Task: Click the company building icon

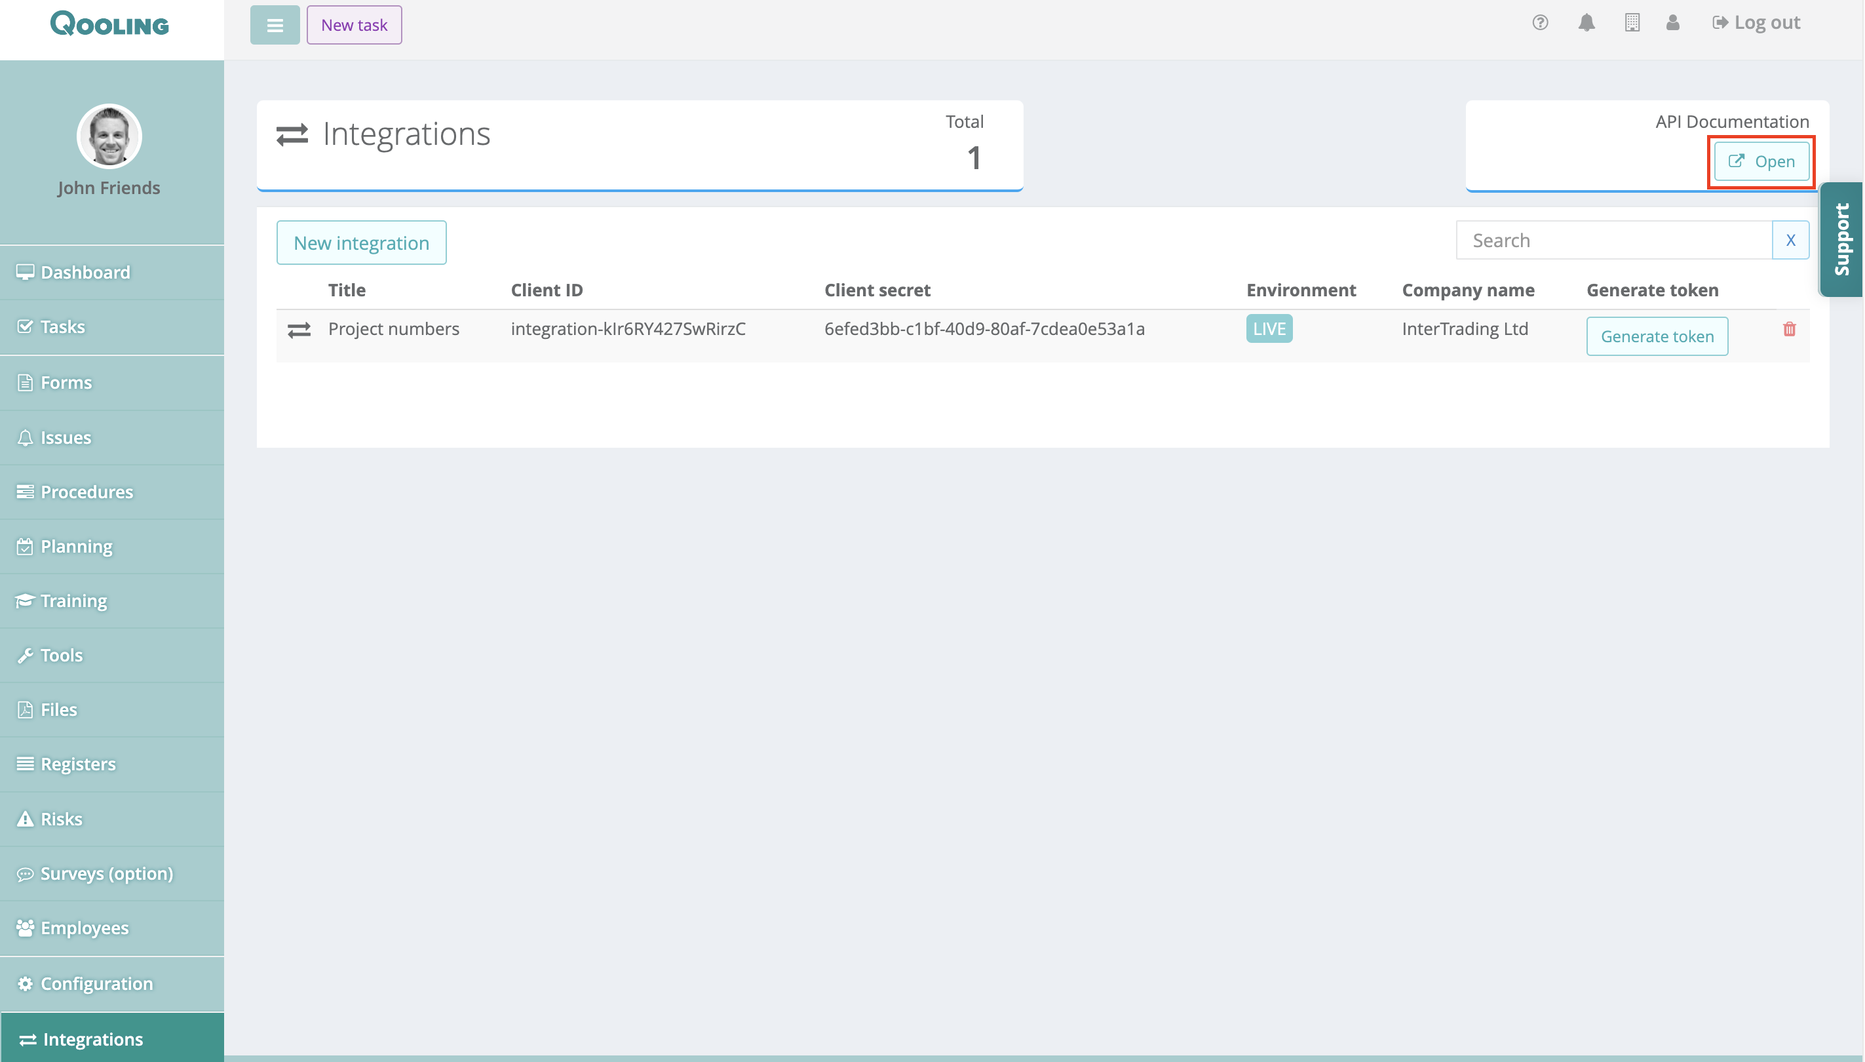Action: (x=1632, y=22)
